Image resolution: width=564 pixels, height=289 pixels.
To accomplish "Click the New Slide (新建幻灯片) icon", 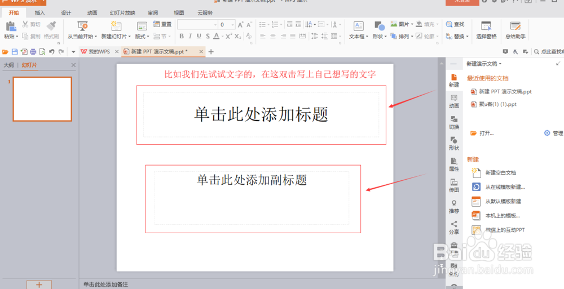I will (x=116, y=26).
